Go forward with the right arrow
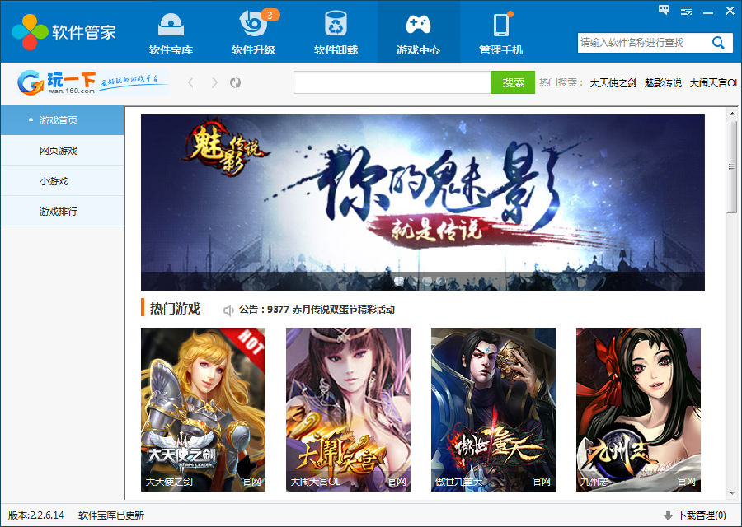This screenshot has height=527, width=742. [x=214, y=82]
